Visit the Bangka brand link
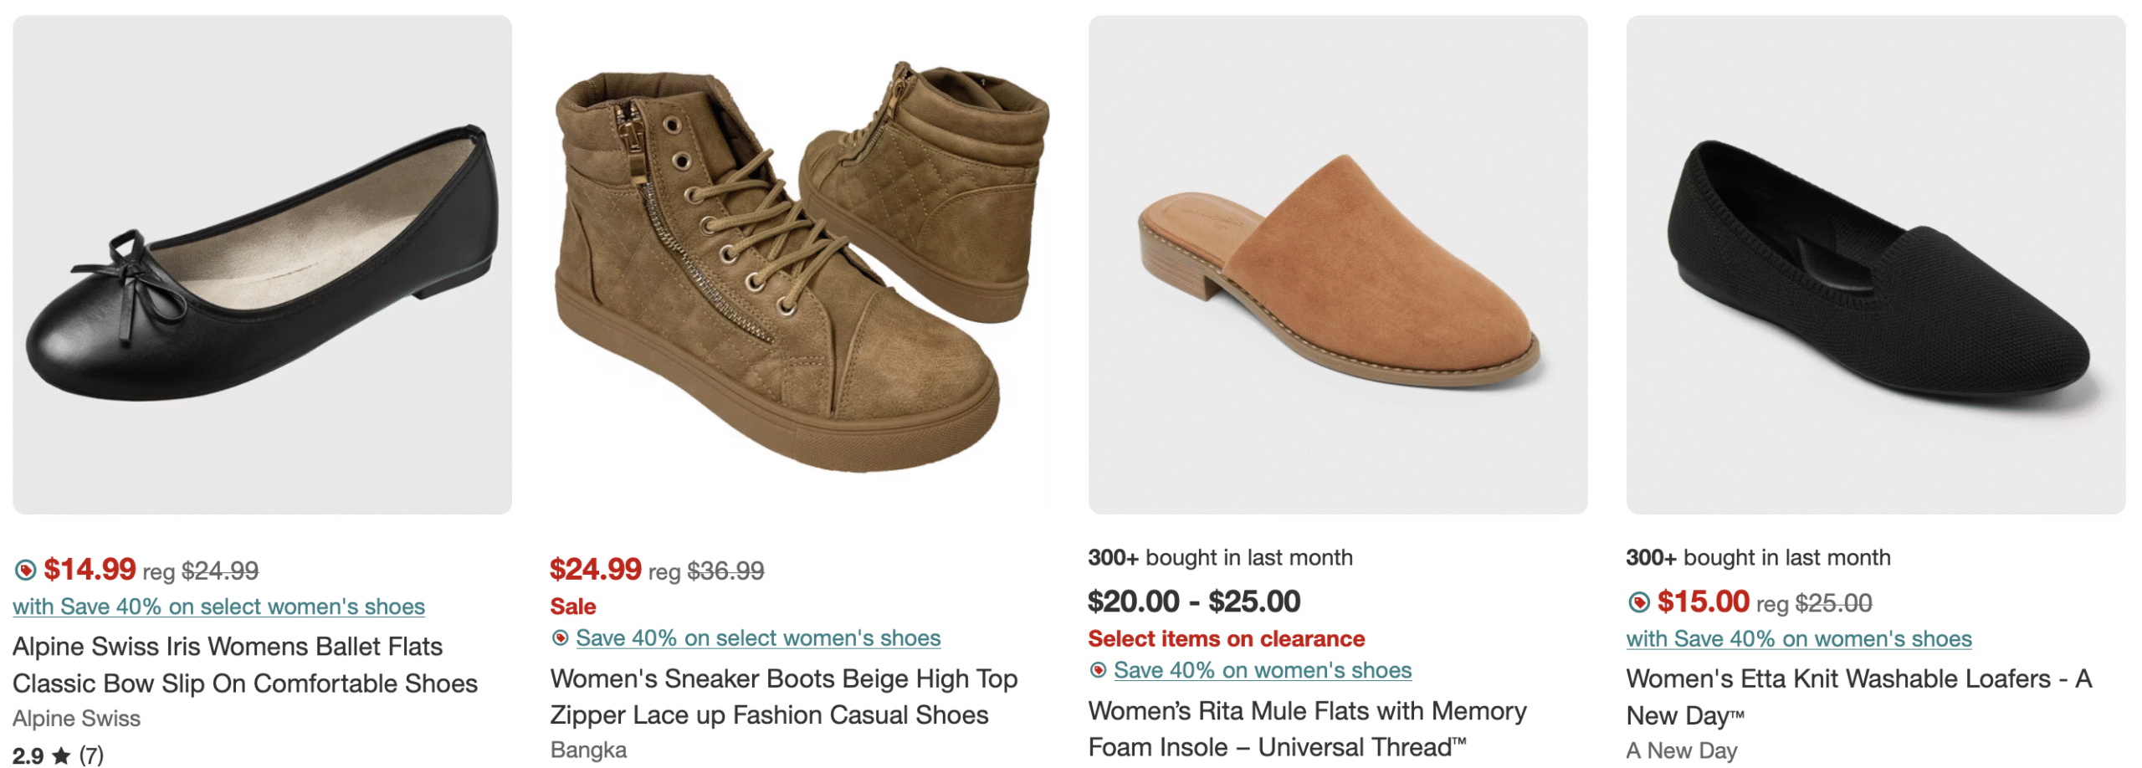Screen dimensions: 2142x768 coord(588,750)
